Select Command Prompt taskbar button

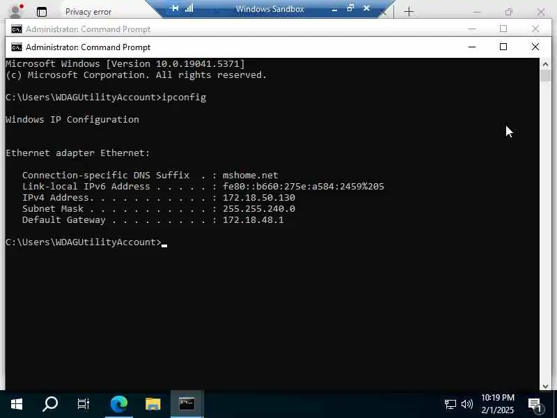[187, 404]
